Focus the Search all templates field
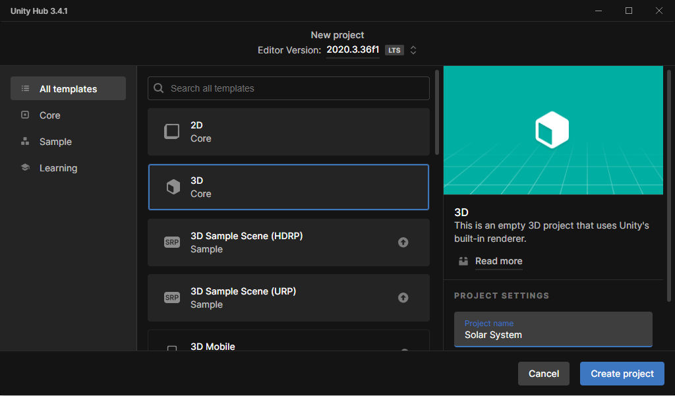The width and height of the screenshot is (675, 396). [289, 88]
